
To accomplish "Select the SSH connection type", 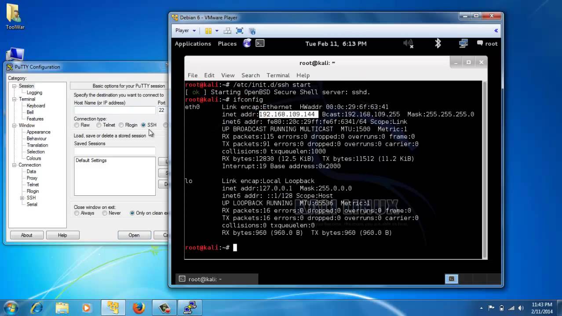I will click(143, 125).
